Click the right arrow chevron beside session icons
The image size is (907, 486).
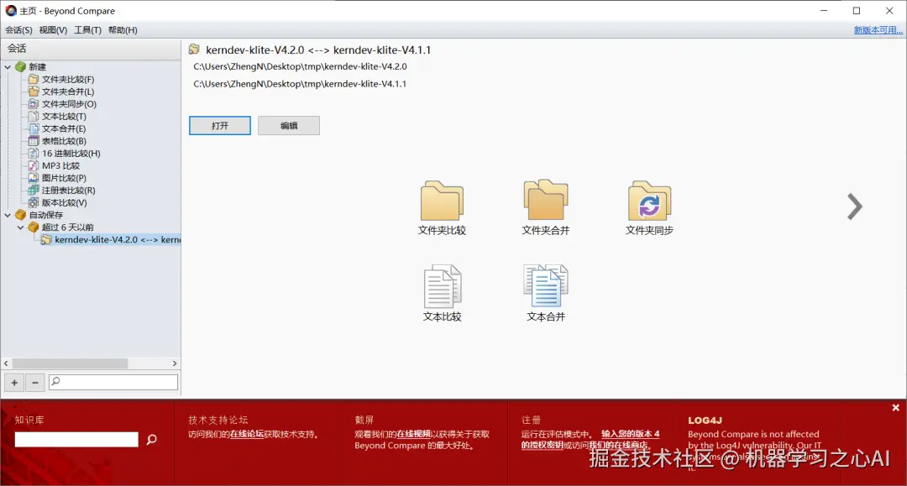click(854, 206)
